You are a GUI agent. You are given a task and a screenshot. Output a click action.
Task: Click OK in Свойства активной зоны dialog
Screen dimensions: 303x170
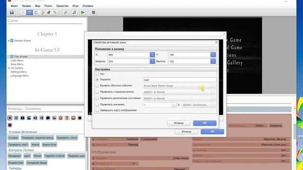[205, 123]
